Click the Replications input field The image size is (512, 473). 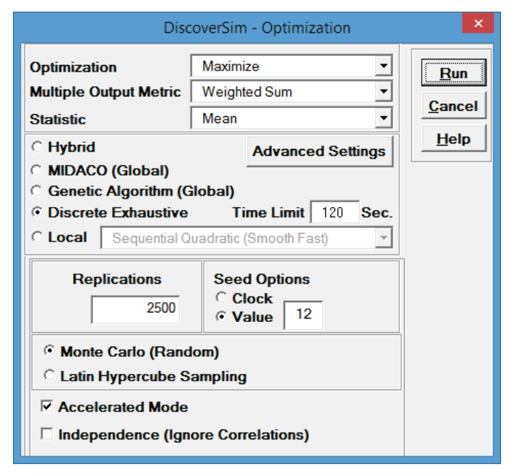[135, 308]
